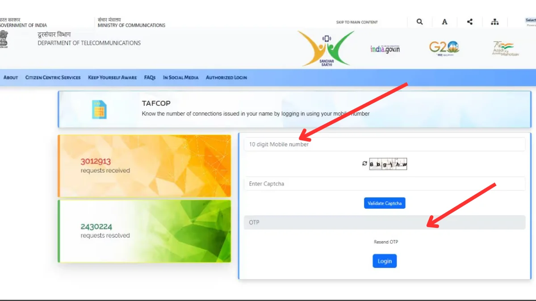The height and width of the screenshot is (301, 536).
Task: Click the Sanchar Saathi logo
Action: point(326,49)
